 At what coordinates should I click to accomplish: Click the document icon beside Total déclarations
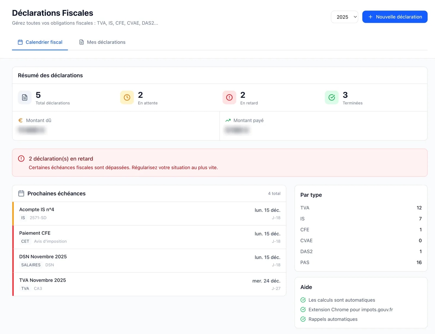[24, 98]
